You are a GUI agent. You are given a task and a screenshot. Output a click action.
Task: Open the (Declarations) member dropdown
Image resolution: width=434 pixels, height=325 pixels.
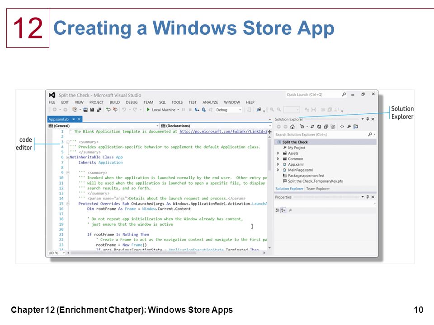click(216, 126)
